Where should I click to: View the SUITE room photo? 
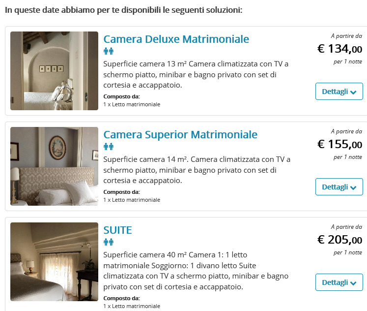point(55,262)
